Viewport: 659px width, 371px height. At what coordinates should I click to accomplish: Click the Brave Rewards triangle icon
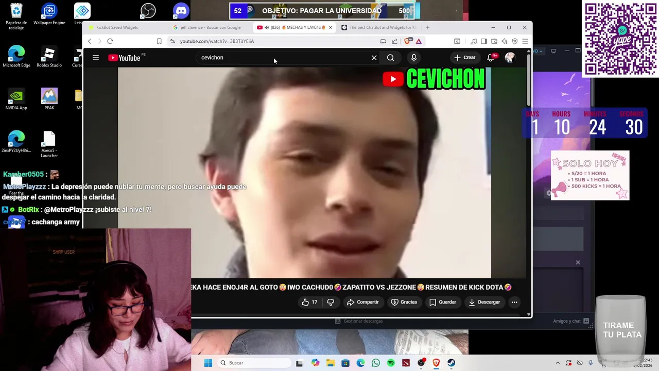click(x=419, y=41)
